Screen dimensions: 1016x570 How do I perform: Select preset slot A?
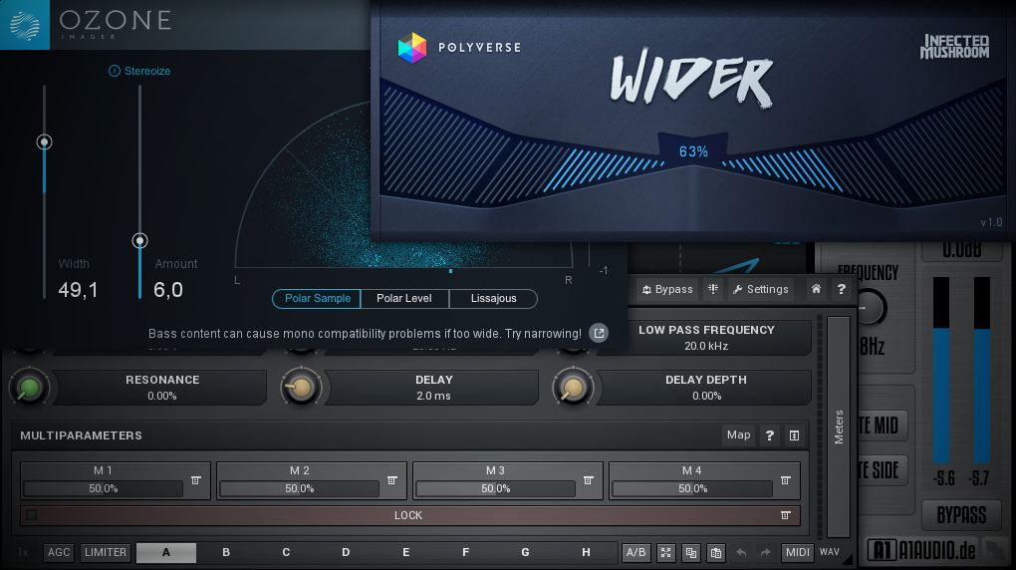166,552
